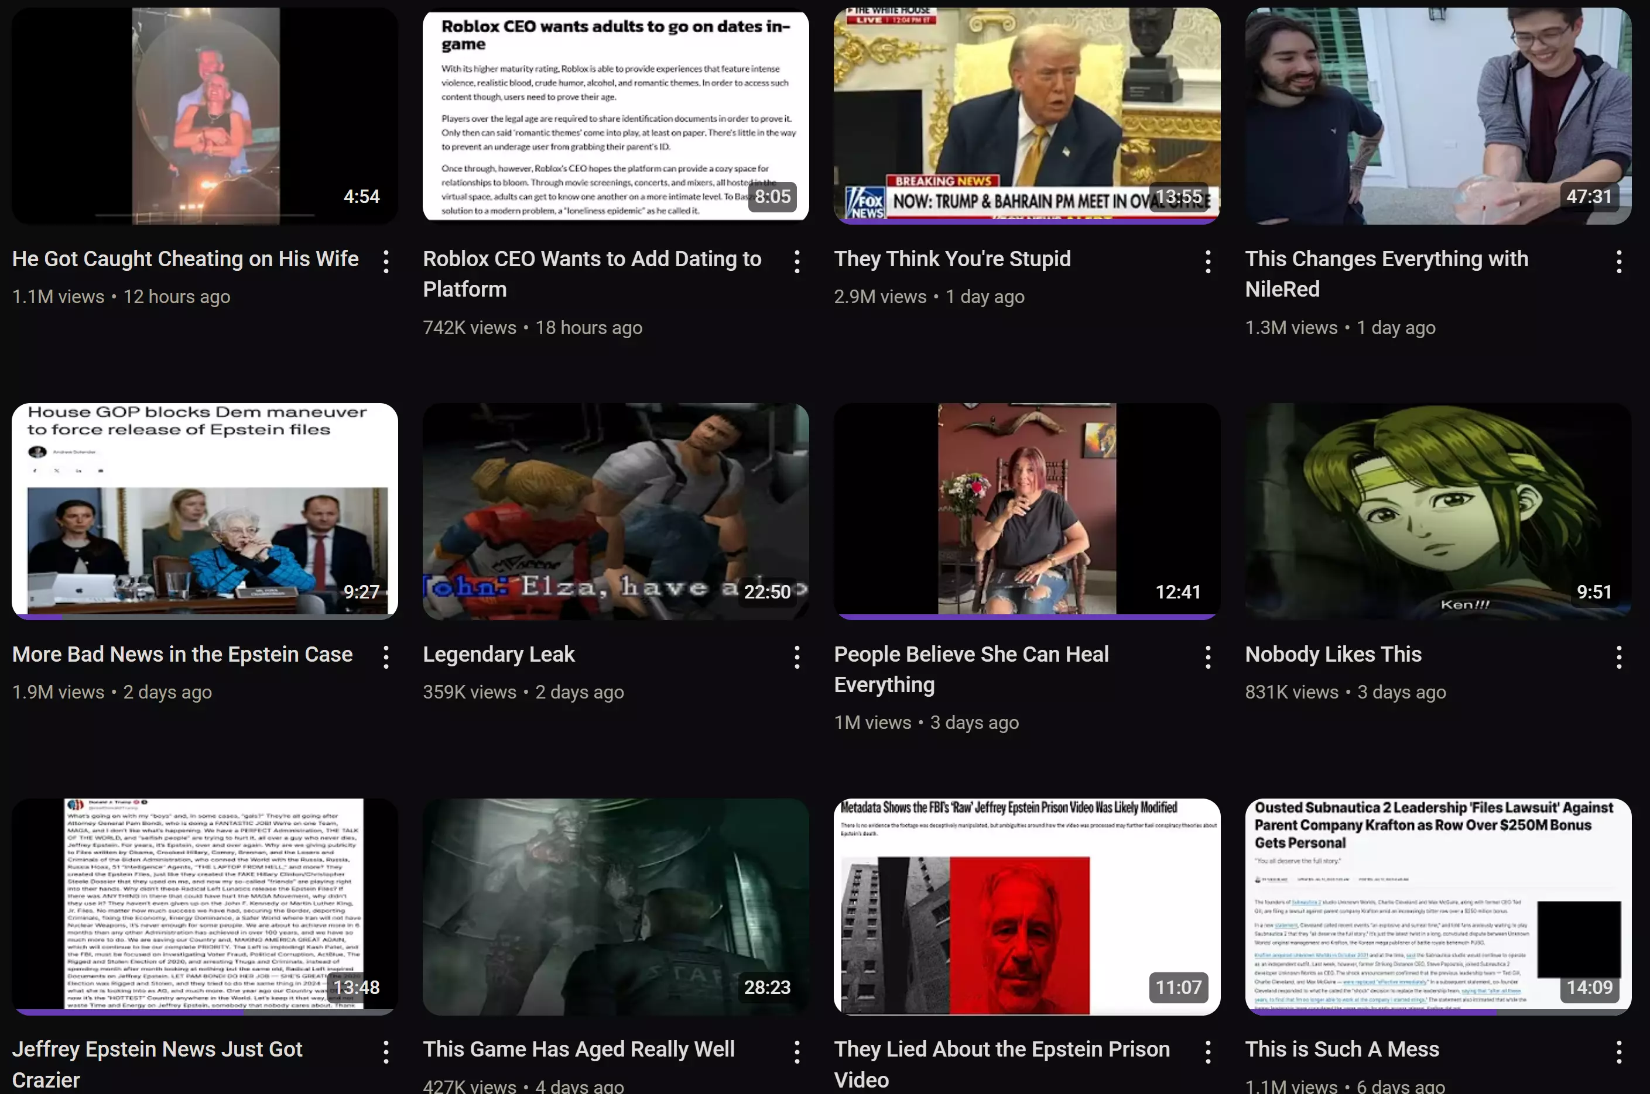
Task: Click '1.9M views • 2 days ago' text
Action: (x=112, y=692)
